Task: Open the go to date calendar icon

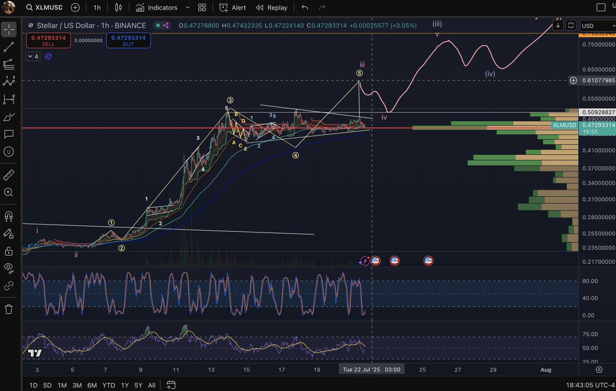Action: pyautogui.click(x=171, y=384)
